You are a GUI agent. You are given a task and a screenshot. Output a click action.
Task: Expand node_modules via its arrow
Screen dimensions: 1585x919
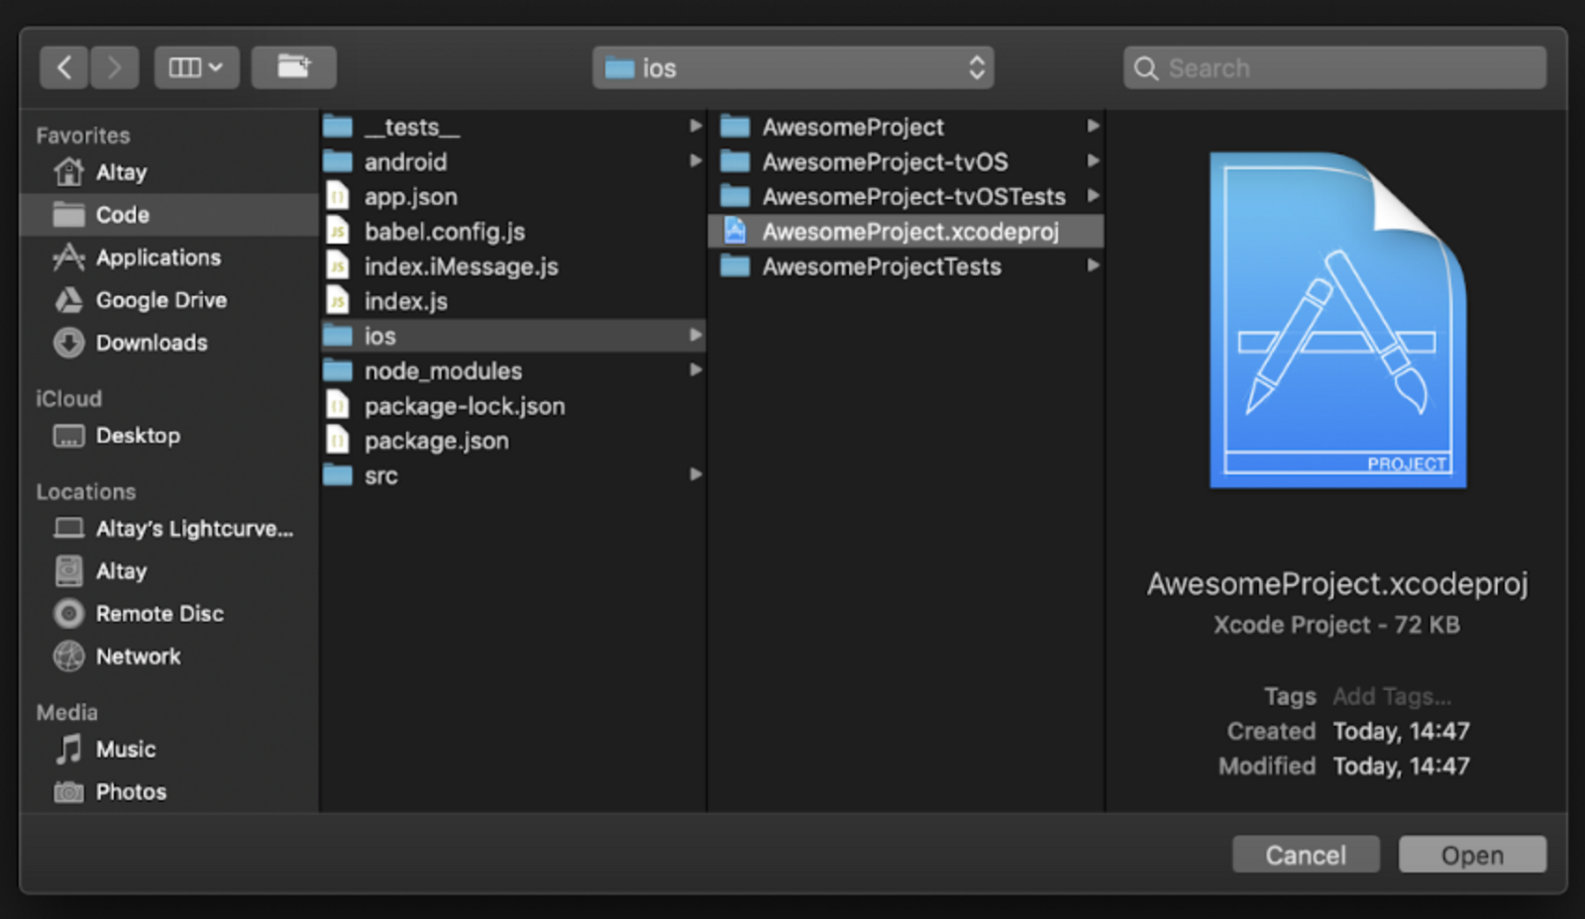695,369
